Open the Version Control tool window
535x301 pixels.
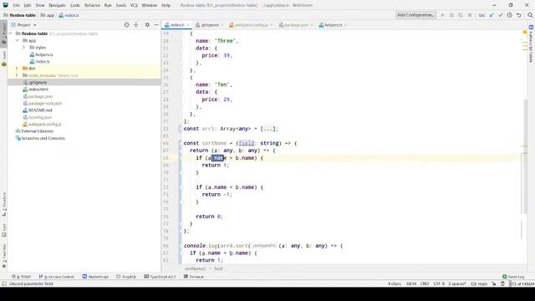coord(57,277)
